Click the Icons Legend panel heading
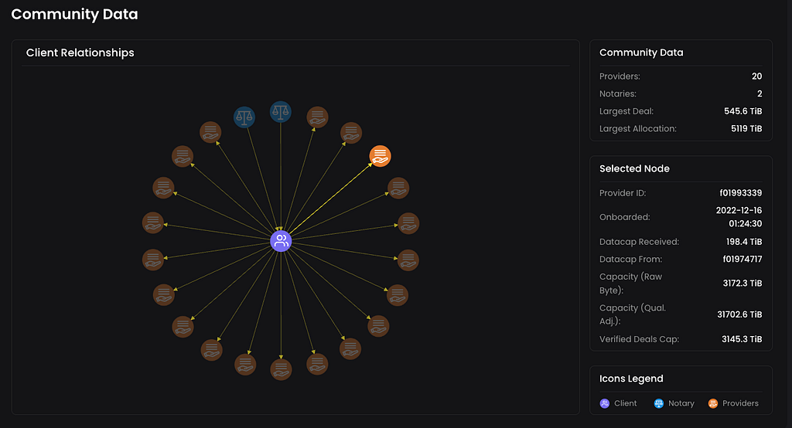Image resolution: width=792 pixels, height=428 pixels. point(631,379)
